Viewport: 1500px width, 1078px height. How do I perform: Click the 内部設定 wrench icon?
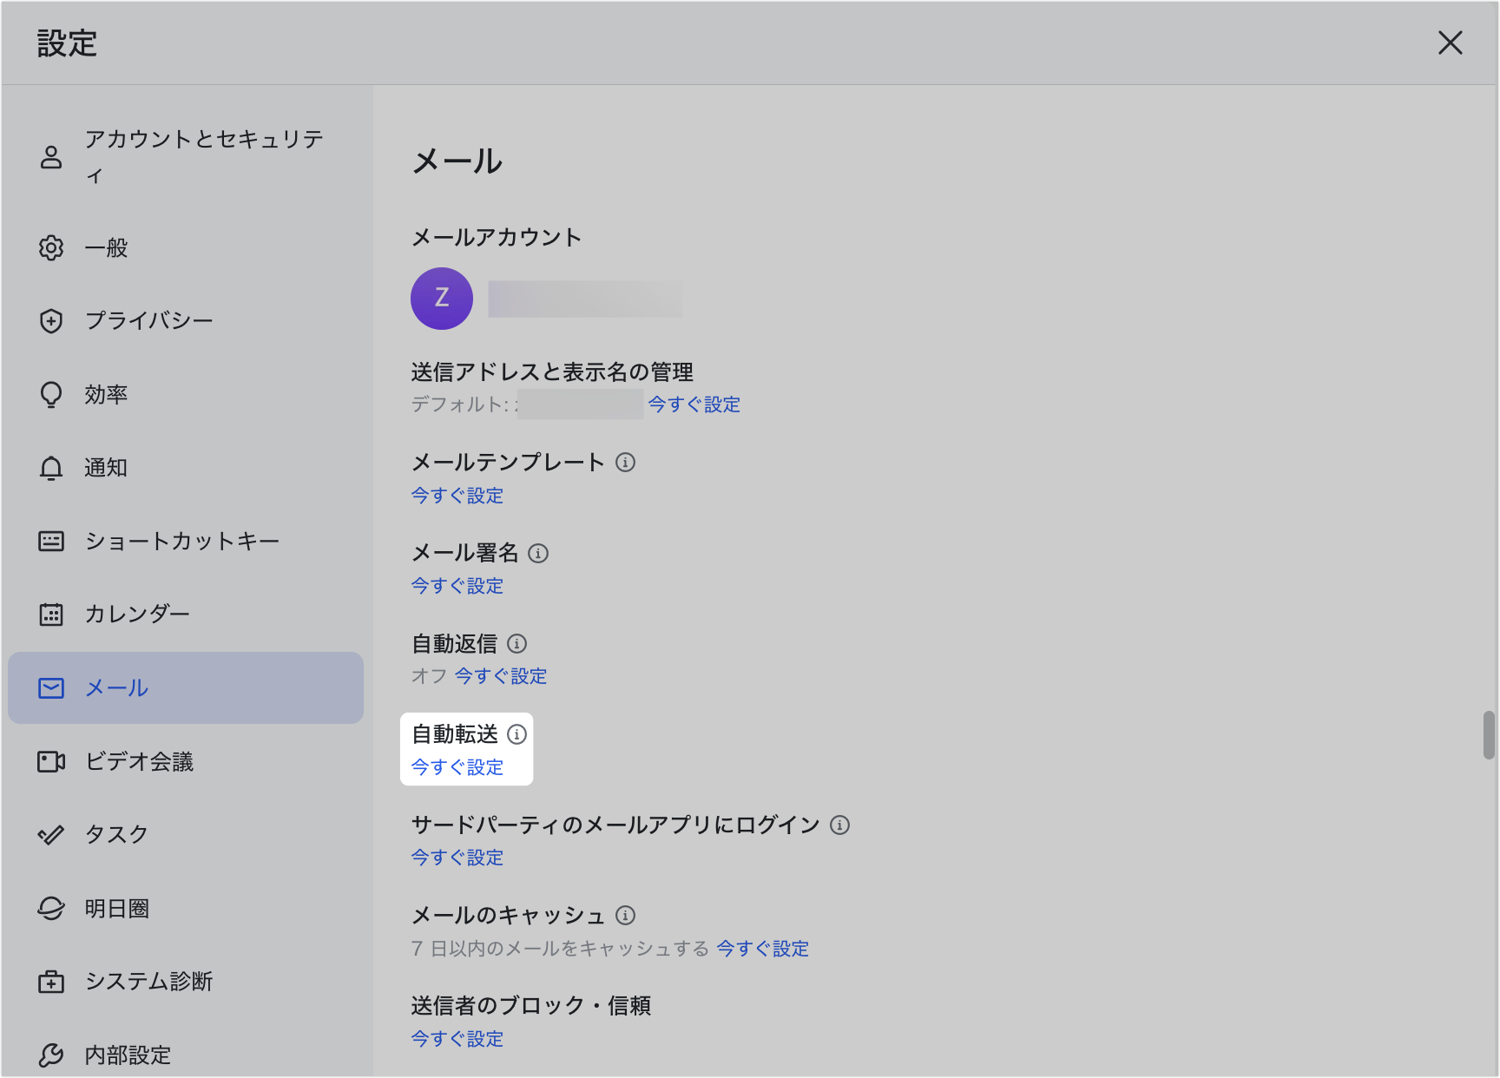(50, 1055)
